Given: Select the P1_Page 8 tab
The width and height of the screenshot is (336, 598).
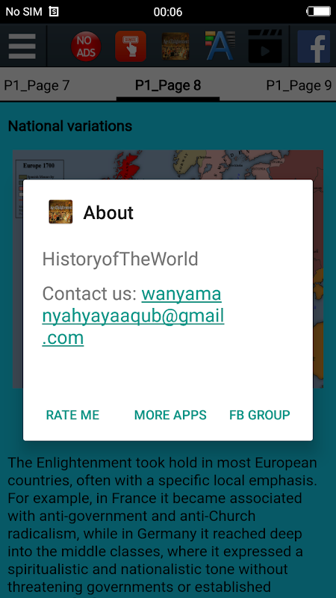Looking at the screenshot, I should click(168, 85).
